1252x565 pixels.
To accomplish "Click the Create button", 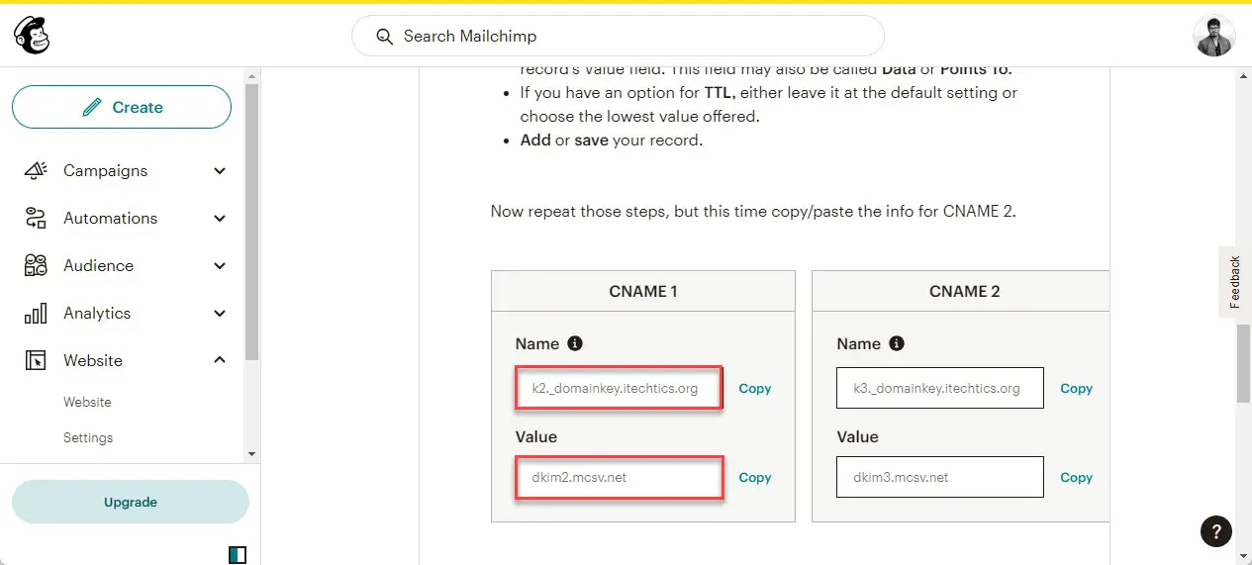I will point(122,107).
